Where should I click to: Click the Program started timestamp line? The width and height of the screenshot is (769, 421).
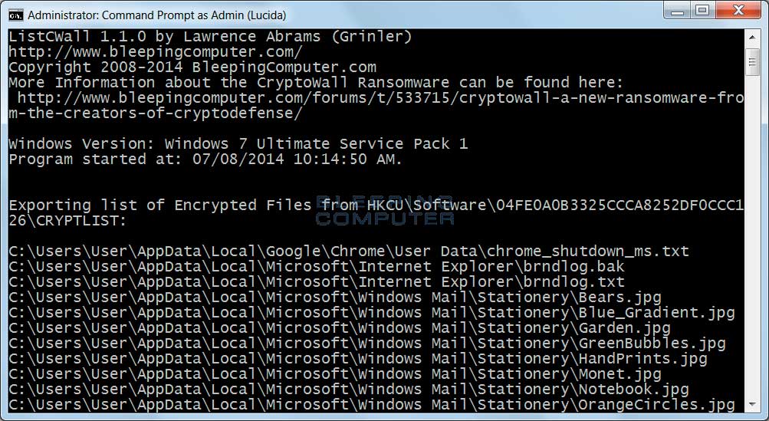click(205, 159)
